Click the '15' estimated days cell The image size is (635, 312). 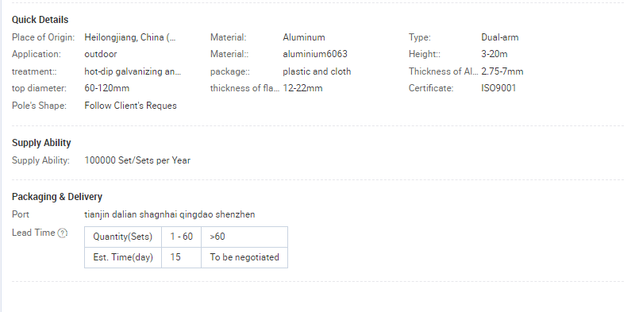point(182,257)
